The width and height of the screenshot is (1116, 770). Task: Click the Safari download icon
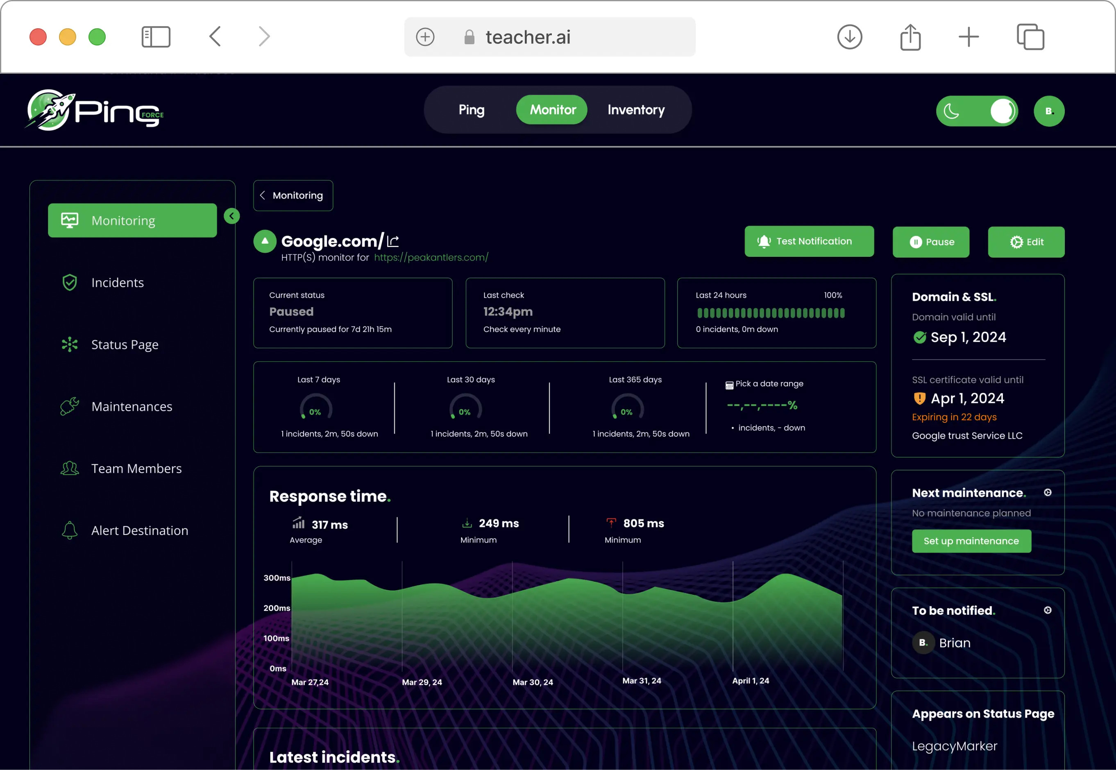click(849, 37)
